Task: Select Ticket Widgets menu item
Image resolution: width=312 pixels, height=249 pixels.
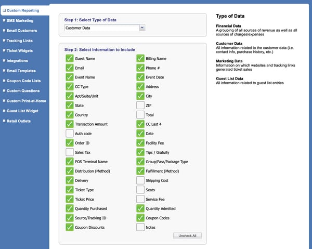Action: [x=20, y=51]
